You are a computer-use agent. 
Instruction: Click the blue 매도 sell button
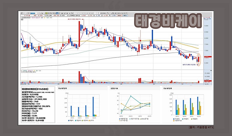pyautogui.click(x=125, y=16)
